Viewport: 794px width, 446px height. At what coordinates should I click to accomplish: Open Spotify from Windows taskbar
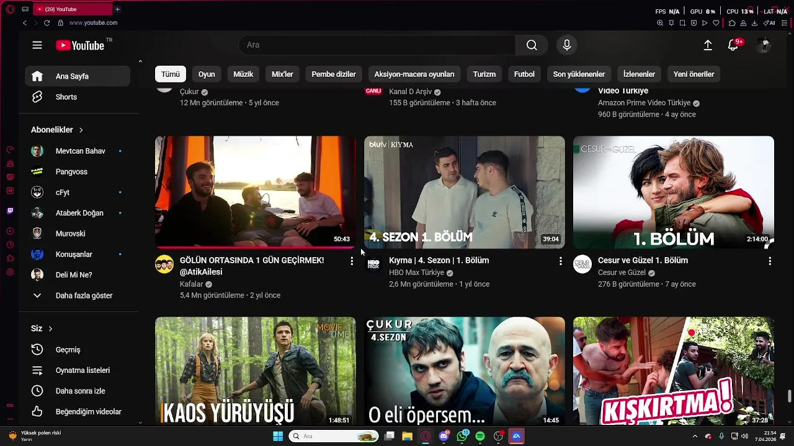coord(480,436)
